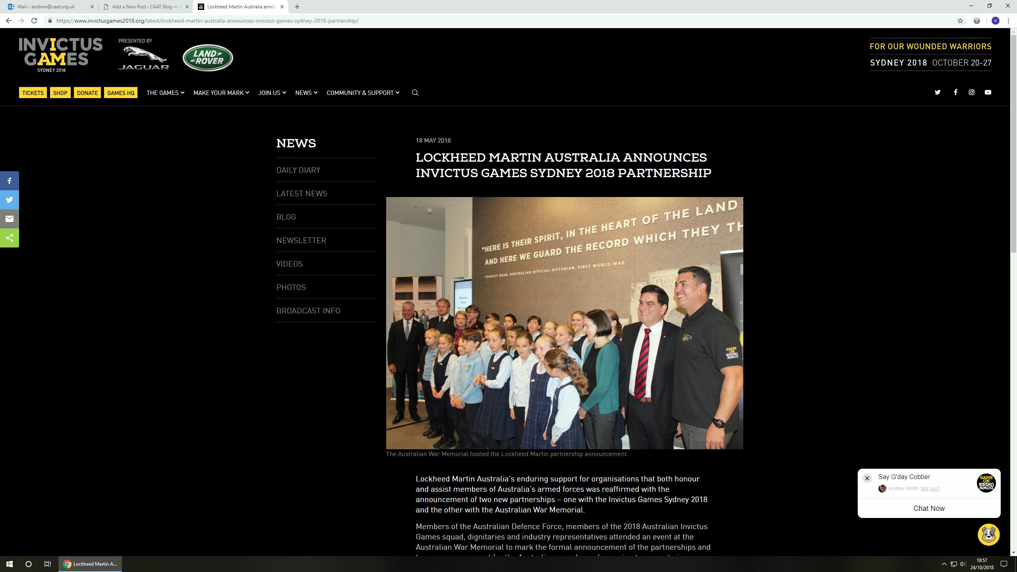The height and width of the screenshot is (572, 1017).
Task: Reload the current page
Action: [34, 21]
